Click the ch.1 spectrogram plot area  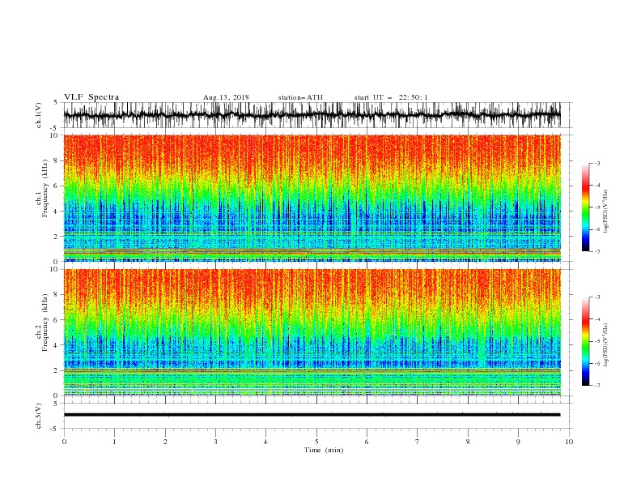[x=312, y=198]
